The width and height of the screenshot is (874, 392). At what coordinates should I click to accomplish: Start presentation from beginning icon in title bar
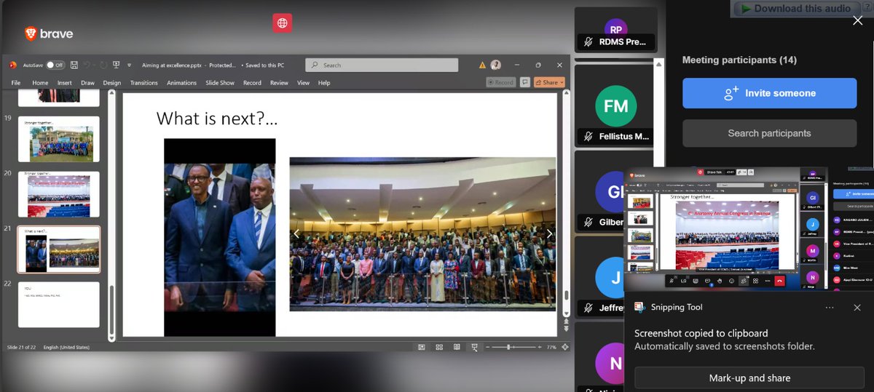pyautogui.click(x=116, y=65)
